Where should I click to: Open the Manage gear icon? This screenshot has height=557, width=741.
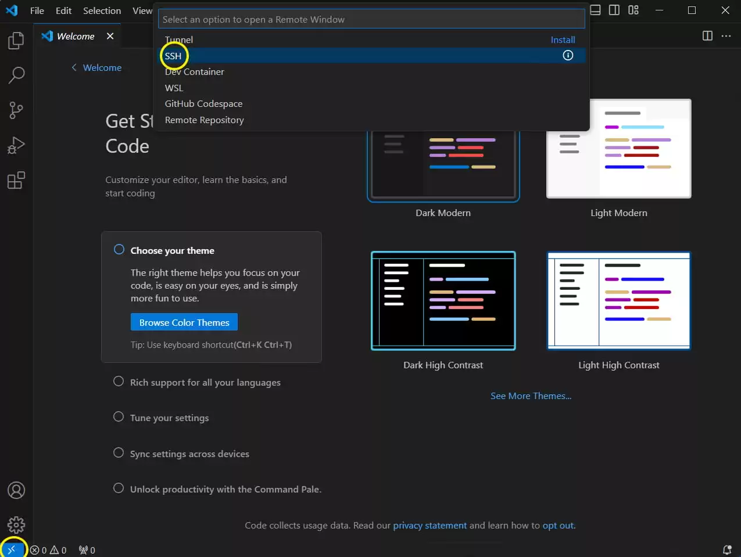pyautogui.click(x=16, y=525)
